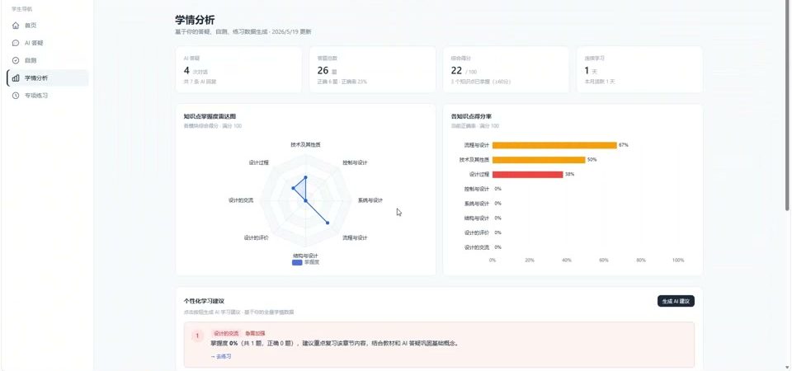792x371 pixels.
Task: Open 专项练习 in the sidebar
Action: click(x=48, y=96)
